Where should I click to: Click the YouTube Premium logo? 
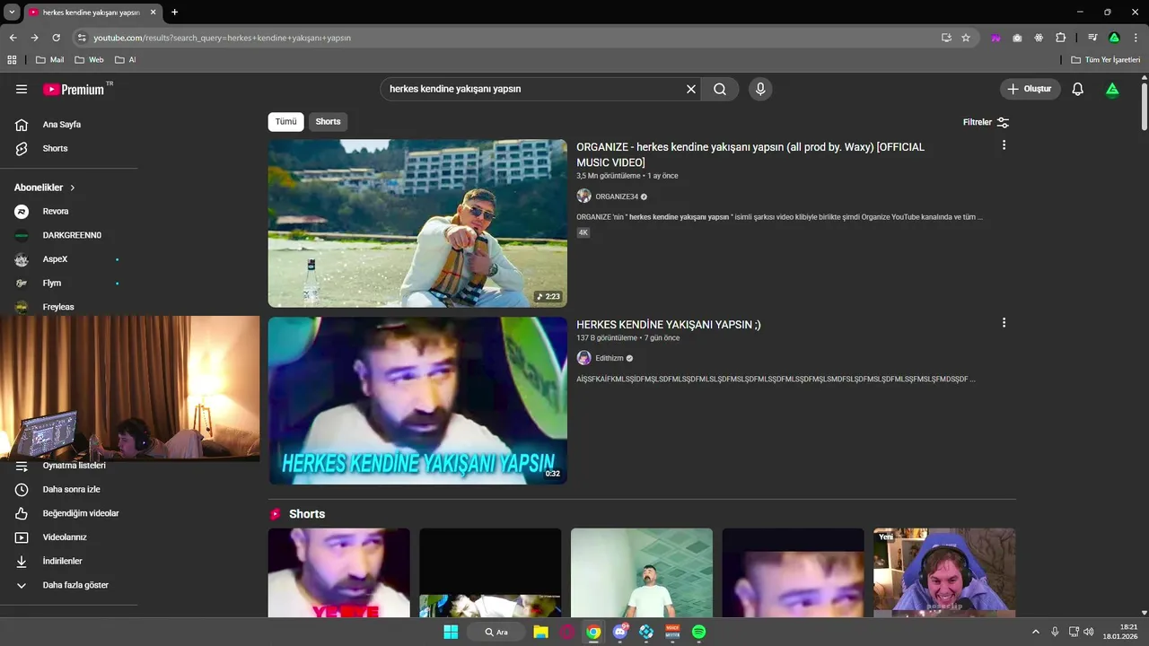(74, 89)
